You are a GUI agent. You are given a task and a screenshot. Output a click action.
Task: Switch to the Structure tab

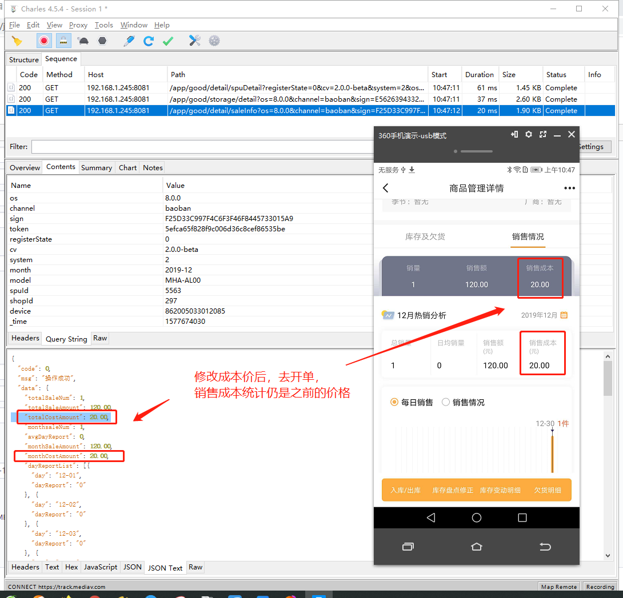[24, 59]
